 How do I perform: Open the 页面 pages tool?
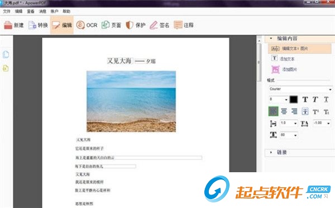coord(111,25)
